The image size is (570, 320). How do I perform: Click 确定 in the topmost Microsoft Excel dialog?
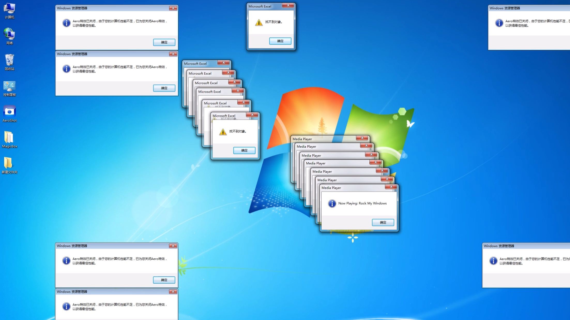tap(280, 41)
